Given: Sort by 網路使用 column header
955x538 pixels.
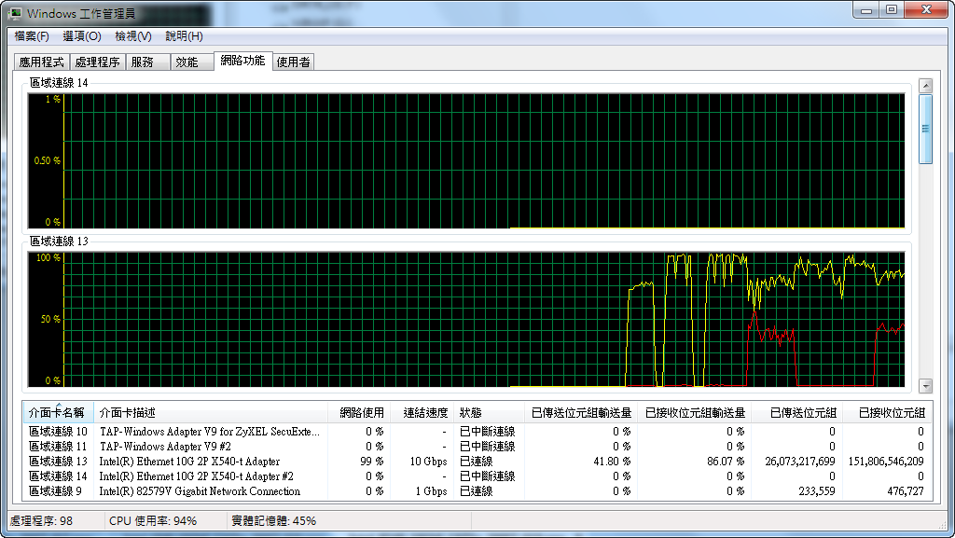Looking at the screenshot, I should (x=359, y=413).
